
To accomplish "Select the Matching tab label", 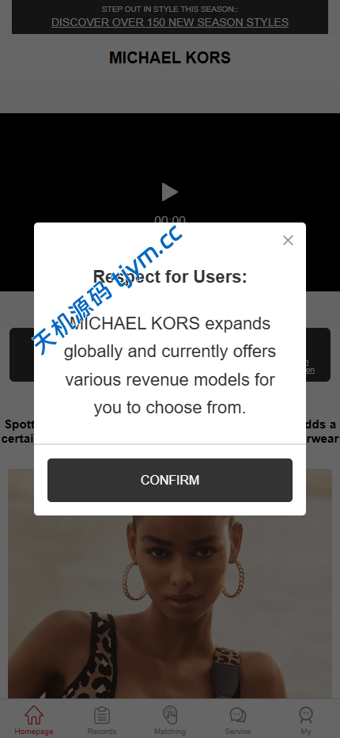I will (x=170, y=732).
